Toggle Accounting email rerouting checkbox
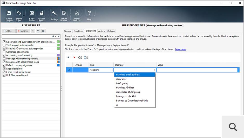244x138 pixels. (4, 55)
